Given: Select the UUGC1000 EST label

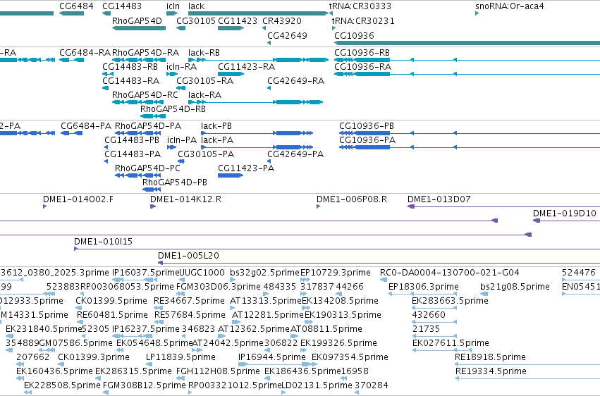Looking at the screenshot, I should tap(202, 273).
